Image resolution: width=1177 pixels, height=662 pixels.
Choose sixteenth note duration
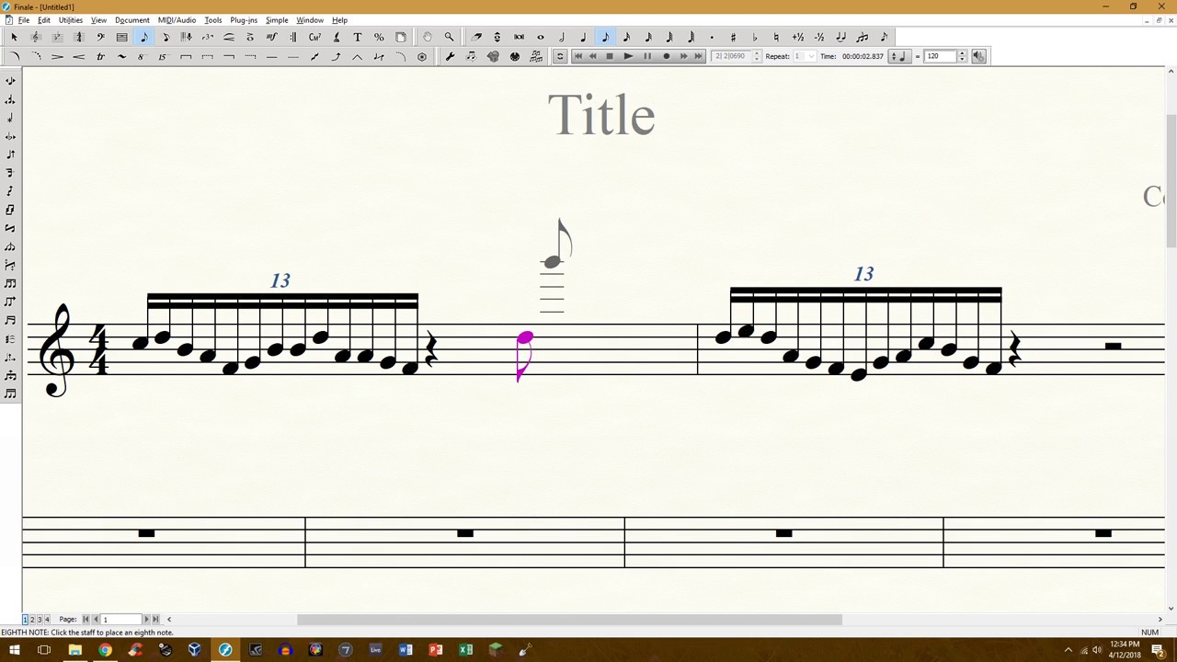(x=626, y=37)
